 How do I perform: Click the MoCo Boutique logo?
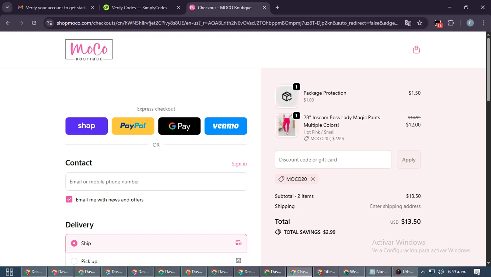[x=89, y=50]
